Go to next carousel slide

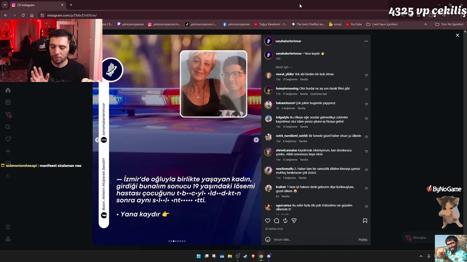click(x=256, y=140)
